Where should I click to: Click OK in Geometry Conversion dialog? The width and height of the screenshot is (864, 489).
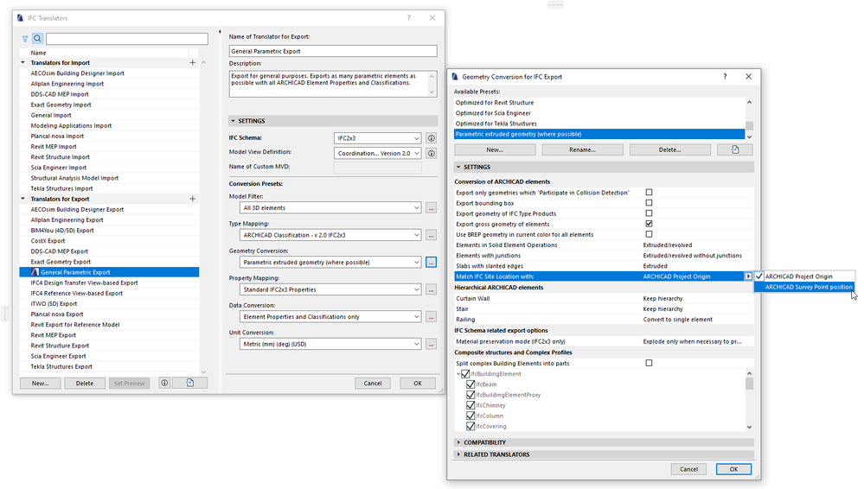(734, 469)
